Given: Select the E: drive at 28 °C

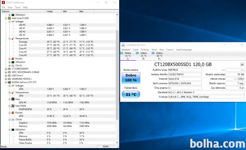Looking at the screenshot, I should tap(158, 56).
